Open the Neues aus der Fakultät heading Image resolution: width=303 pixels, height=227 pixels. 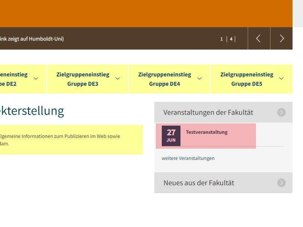[199, 183]
